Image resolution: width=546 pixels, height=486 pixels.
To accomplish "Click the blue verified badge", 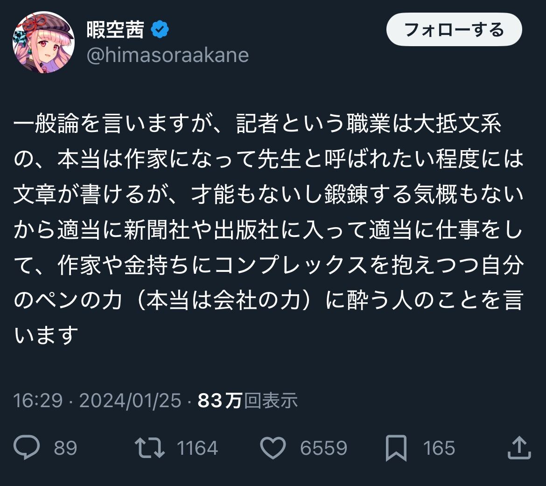I will [160, 29].
